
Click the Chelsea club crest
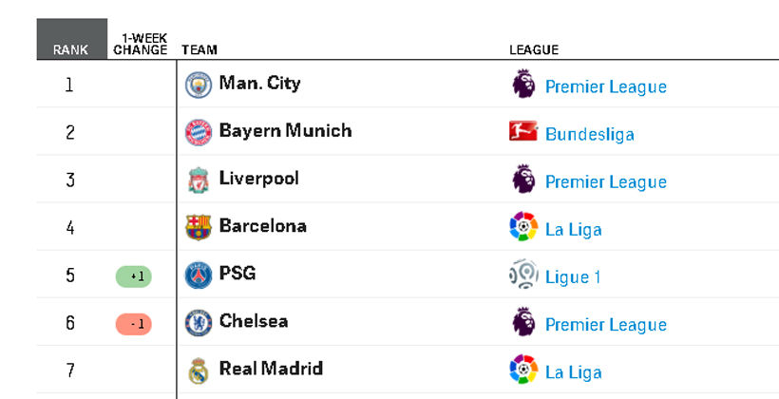[199, 323]
